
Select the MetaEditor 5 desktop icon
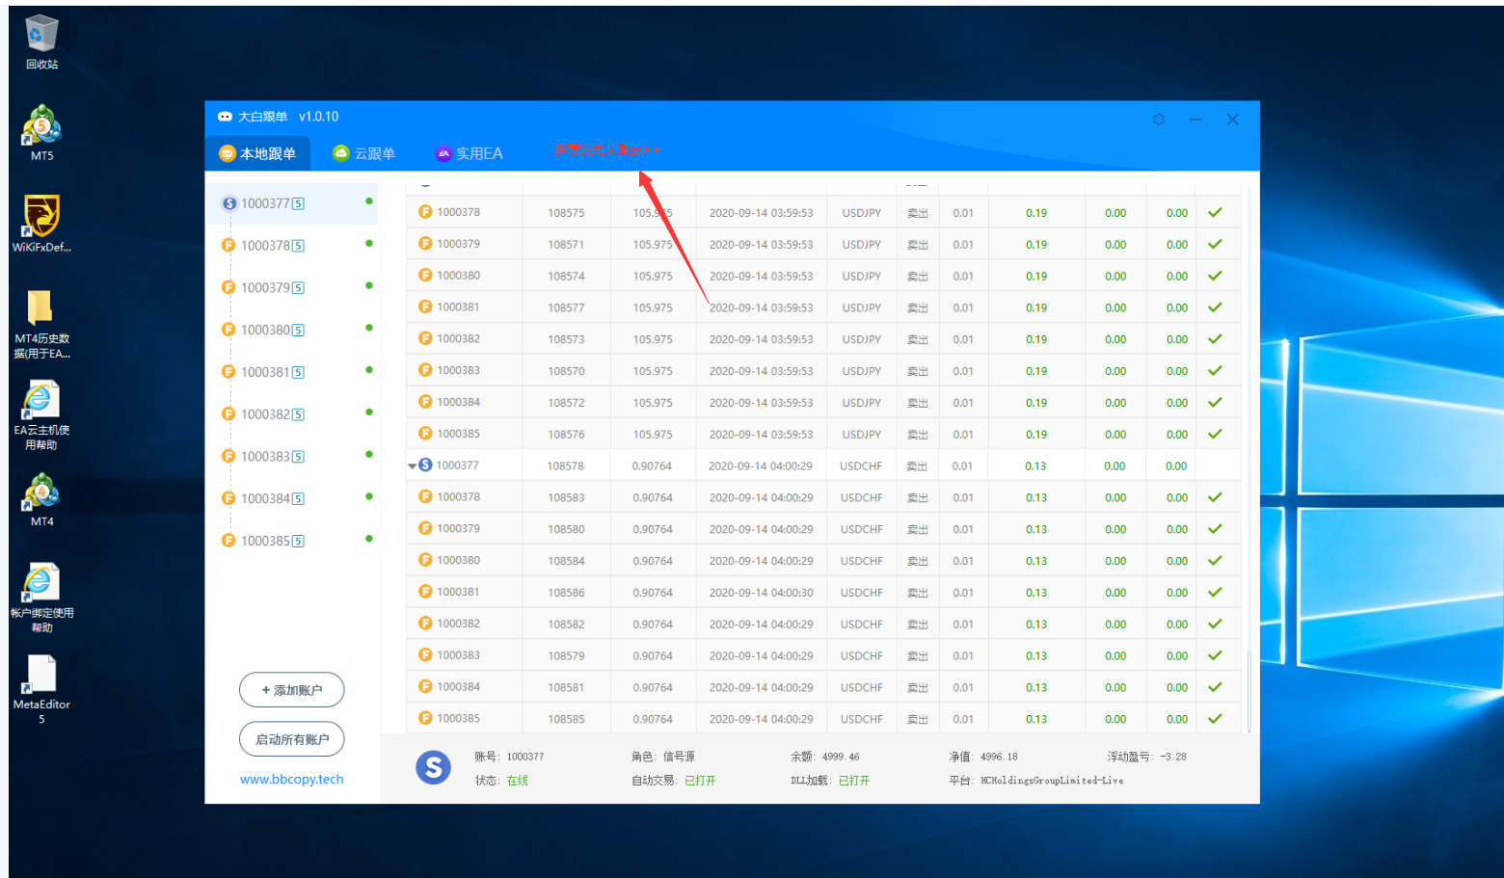coord(41,690)
